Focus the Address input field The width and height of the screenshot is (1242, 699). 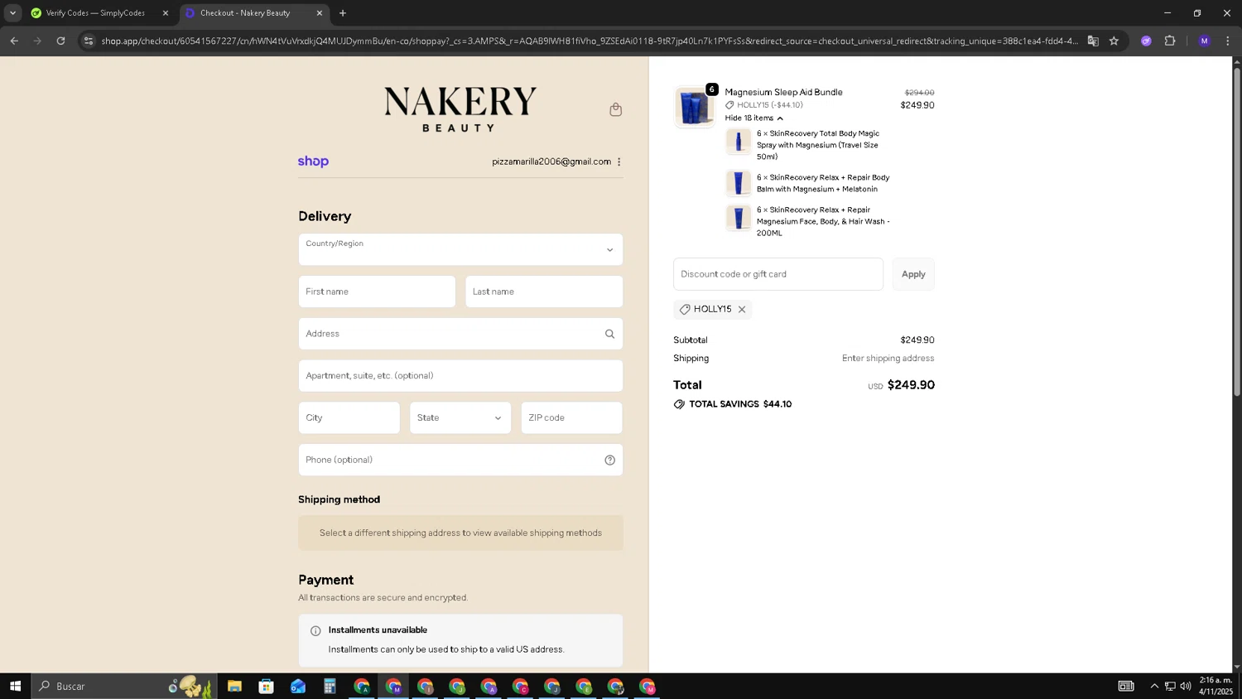[460, 334]
